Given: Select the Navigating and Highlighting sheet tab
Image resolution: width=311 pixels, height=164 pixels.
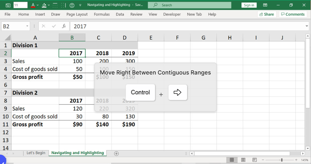Looking at the screenshot, I should click(x=78, y=153).
